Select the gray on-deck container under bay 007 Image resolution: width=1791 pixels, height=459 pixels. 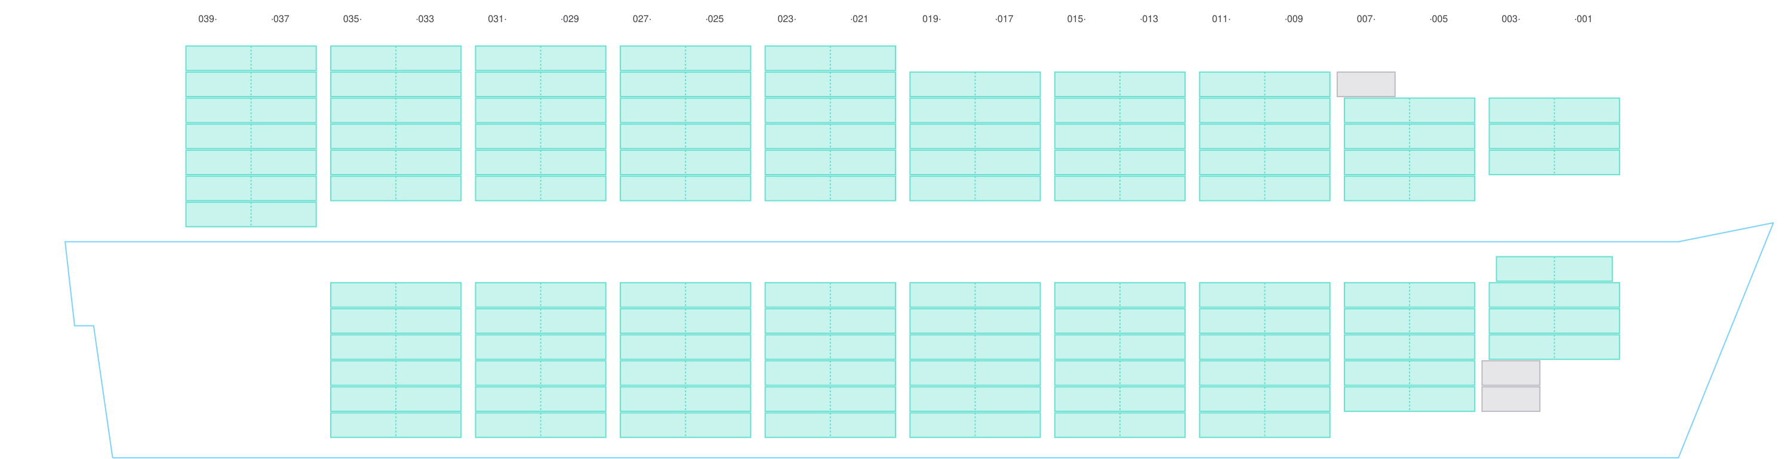1365,84
